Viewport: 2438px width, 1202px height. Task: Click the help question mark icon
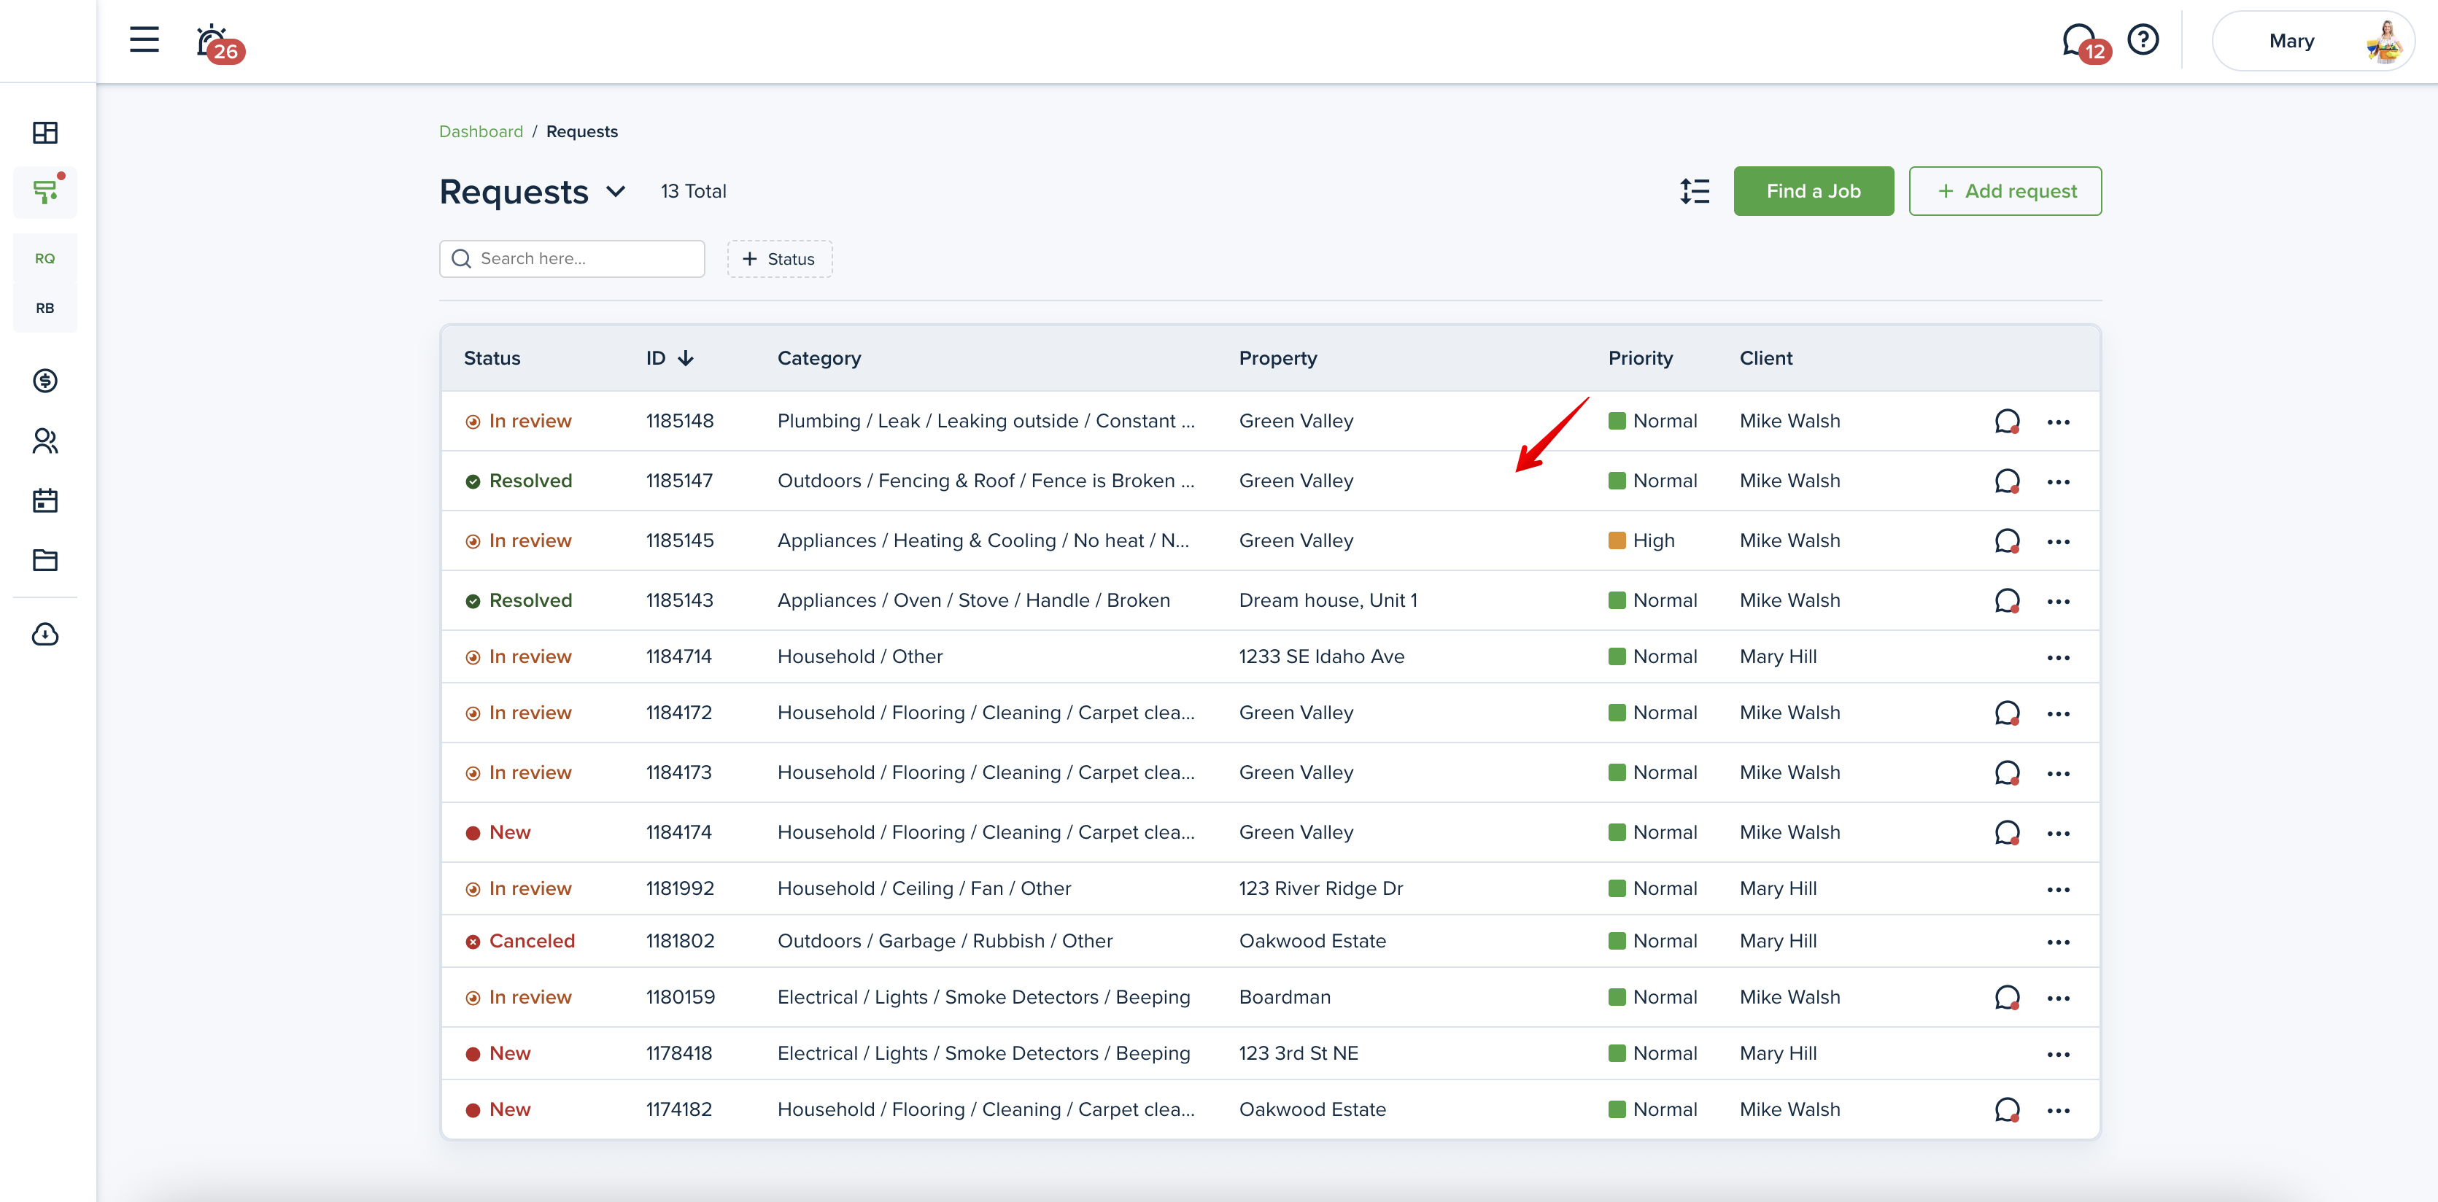click(2143, 40)
